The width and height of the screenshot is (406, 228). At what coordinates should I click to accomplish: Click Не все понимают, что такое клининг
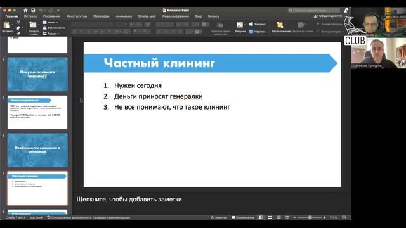coord(172,107)
